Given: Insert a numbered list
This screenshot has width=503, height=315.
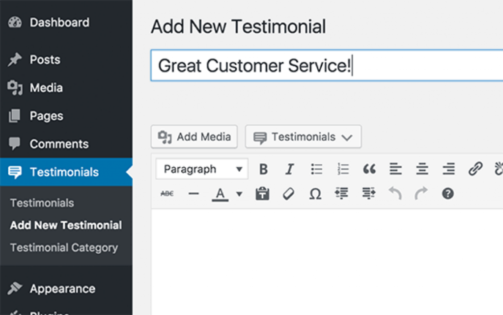Looking at the screenshot, I should (x=343, y=169).
